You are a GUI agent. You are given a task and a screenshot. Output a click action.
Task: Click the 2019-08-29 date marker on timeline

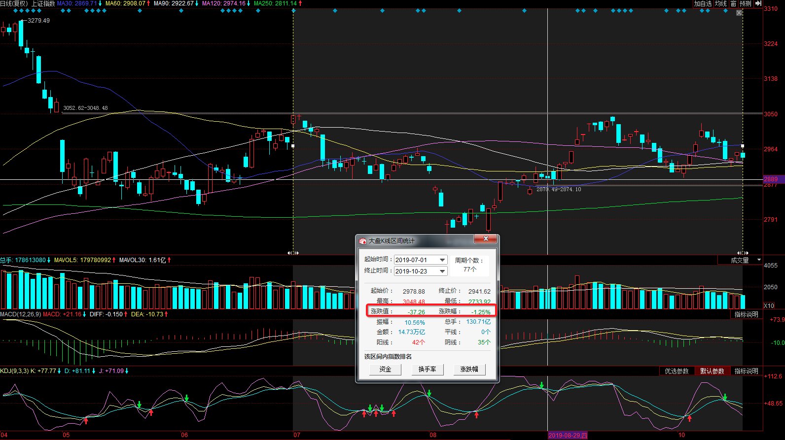(568, 435)
